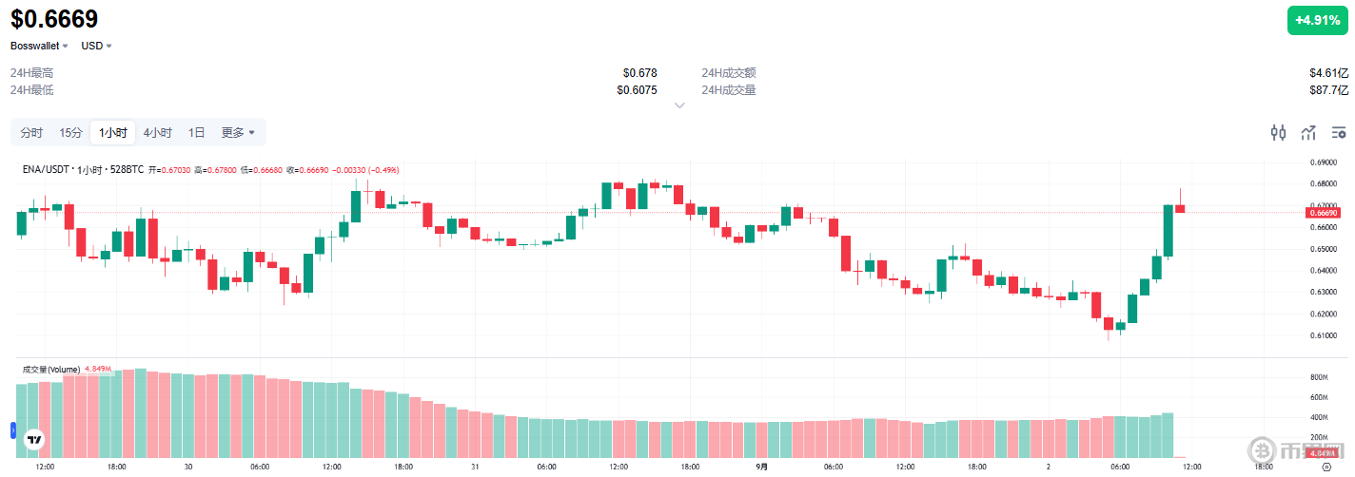Expand the chevron below 24H stats

point(679,105)
